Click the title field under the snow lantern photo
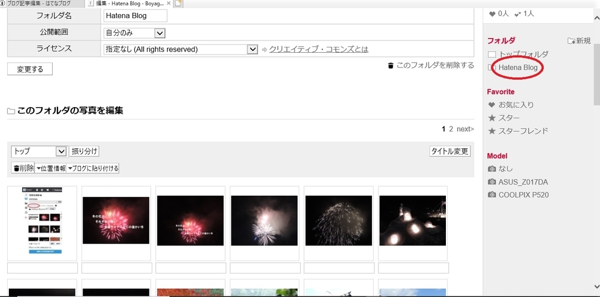The height and width of the screenshot is (297, 600). 414,268
